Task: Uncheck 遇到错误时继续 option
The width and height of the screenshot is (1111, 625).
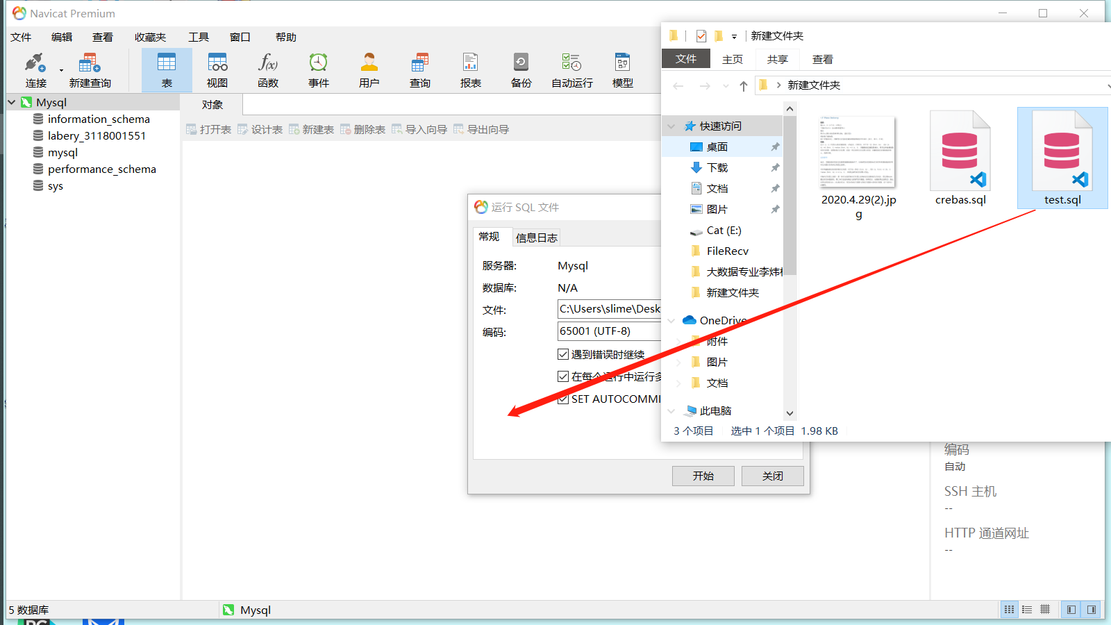Action: pyautogui.click(x=563, y=353)
